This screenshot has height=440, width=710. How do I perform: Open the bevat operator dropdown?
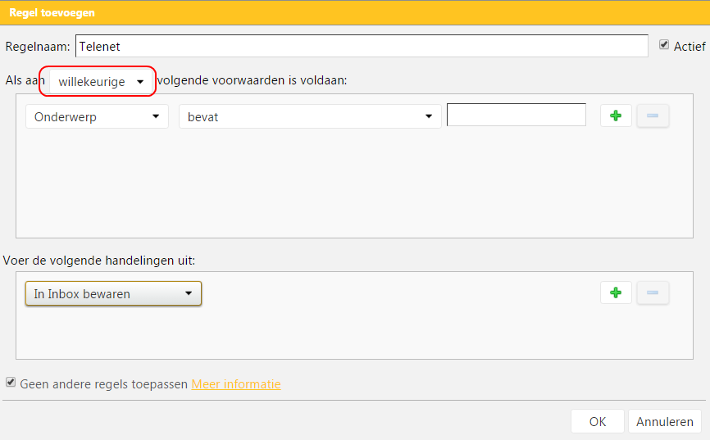tap(310, 117)
